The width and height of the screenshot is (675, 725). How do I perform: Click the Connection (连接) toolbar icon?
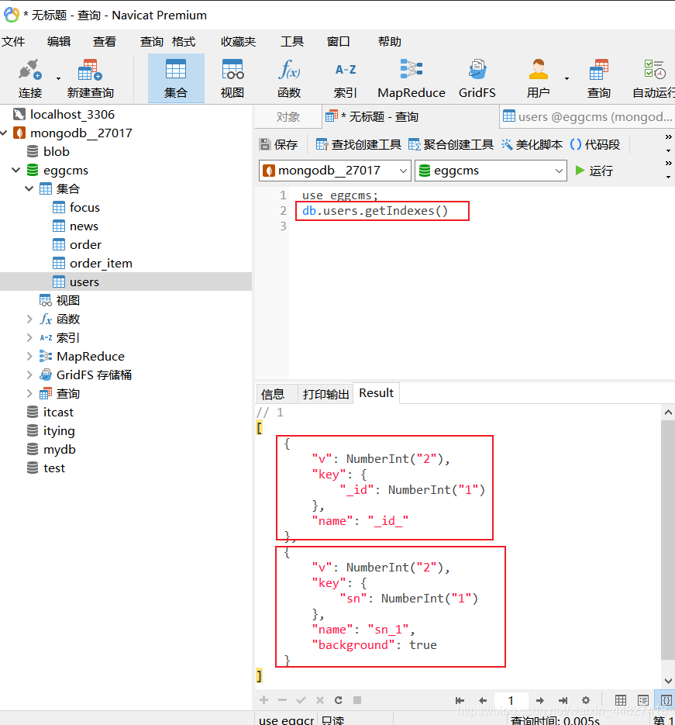pyautogui.click(x=30, y=78)
